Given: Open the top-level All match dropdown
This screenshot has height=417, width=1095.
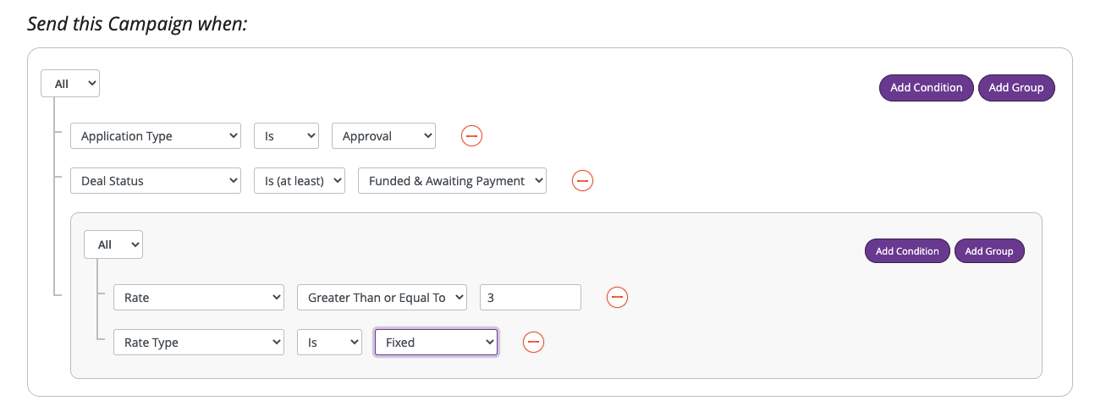Looking at the screenshot, I should (70, 84).
